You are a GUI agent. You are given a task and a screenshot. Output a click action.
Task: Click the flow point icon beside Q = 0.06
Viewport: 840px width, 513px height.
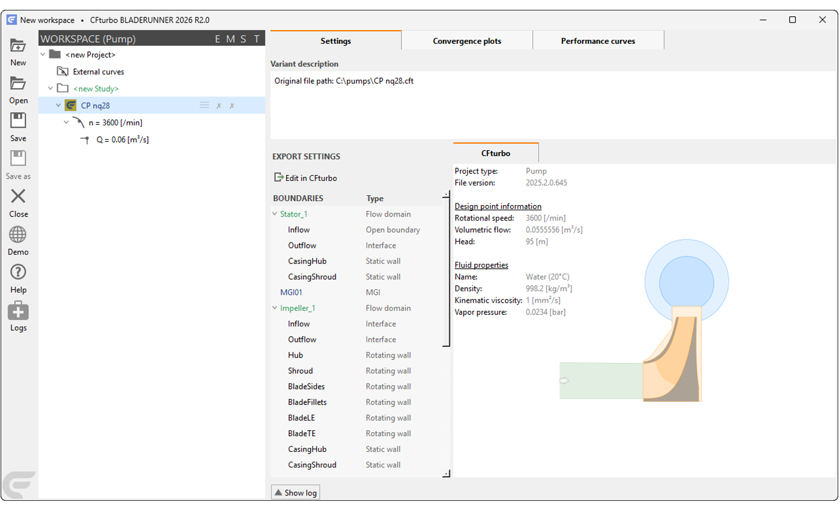[x=85, y=139]
